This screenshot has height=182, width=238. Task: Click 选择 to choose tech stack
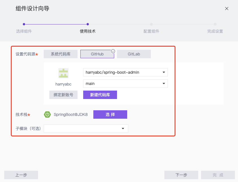point(110,114)
